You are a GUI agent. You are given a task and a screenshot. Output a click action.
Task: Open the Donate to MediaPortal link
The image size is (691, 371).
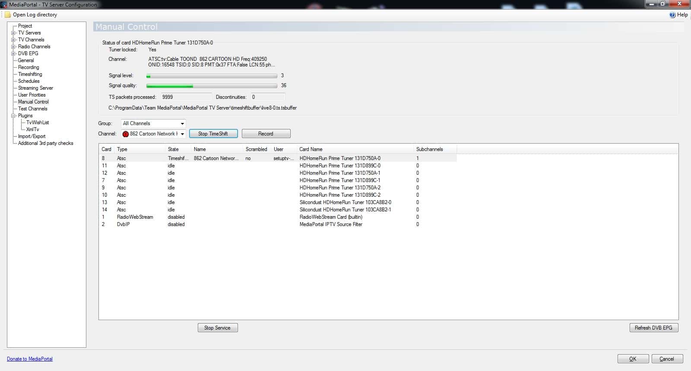coord(30,359)
